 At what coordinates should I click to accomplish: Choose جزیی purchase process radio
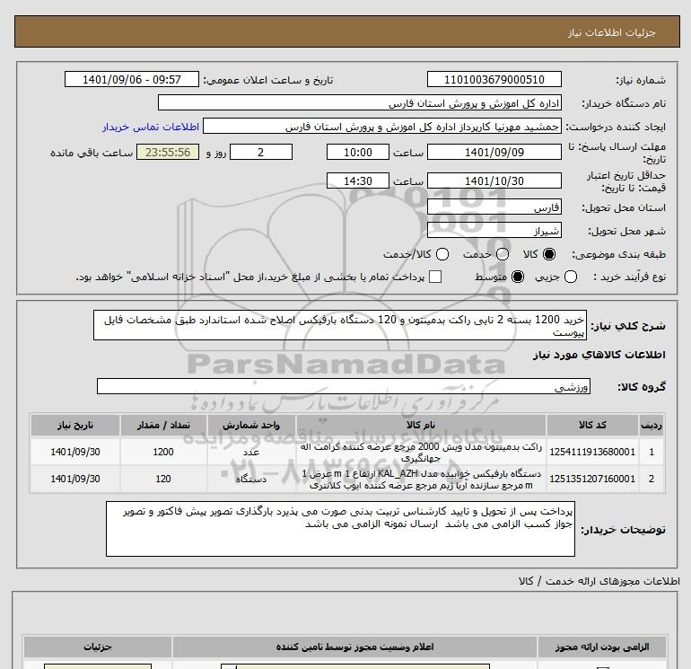571,277
